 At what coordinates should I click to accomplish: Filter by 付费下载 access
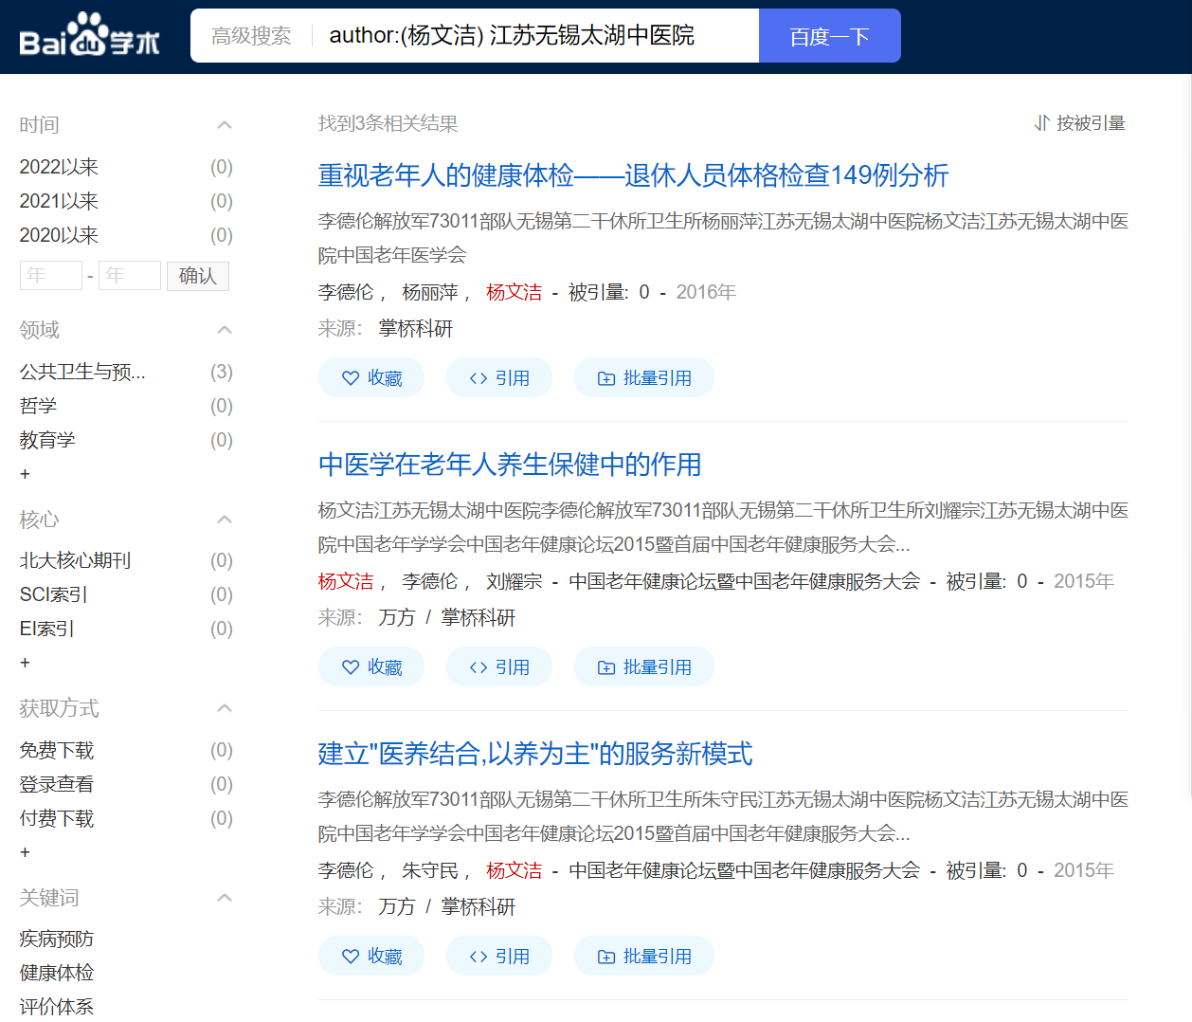(57, 818)
